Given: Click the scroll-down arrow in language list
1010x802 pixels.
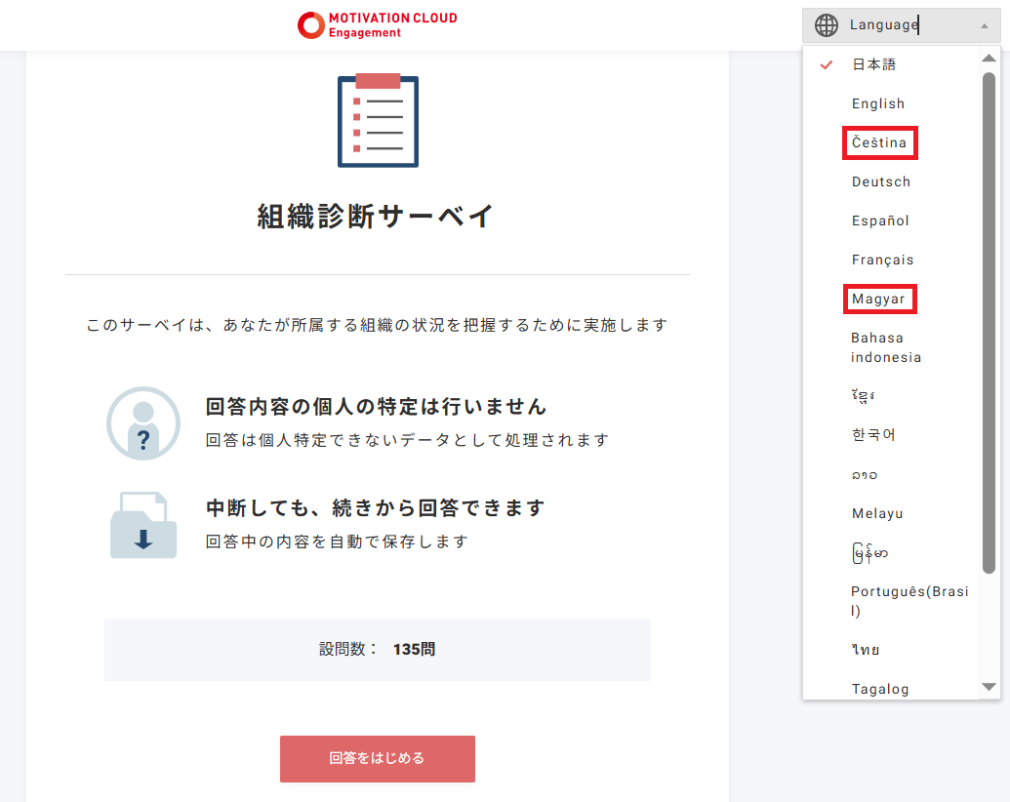Looking at the screenshot, I should 989,688.
